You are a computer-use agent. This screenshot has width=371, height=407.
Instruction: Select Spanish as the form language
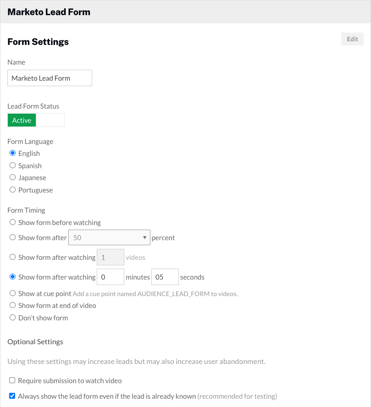tap(12, 165)
